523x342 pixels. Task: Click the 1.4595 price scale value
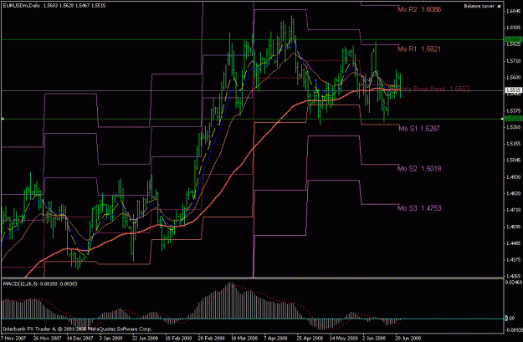513,227
